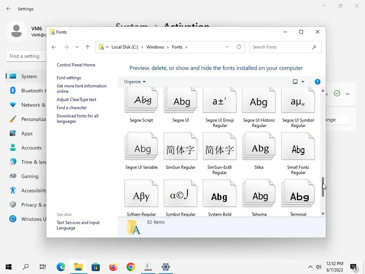Select the SimSun Regular font icon
The height and width of the screenshot is (274, 365).
[x=180, y=146]
